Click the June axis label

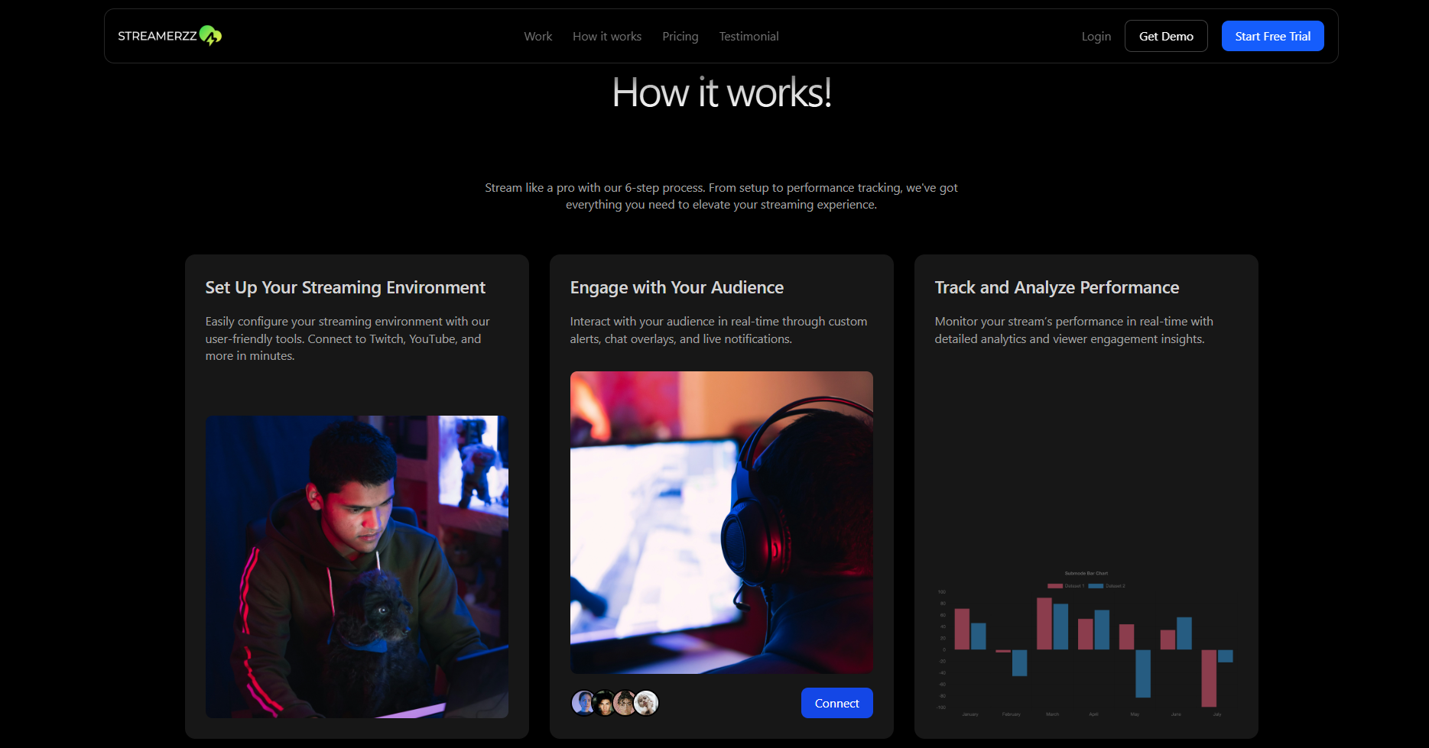1176,714
